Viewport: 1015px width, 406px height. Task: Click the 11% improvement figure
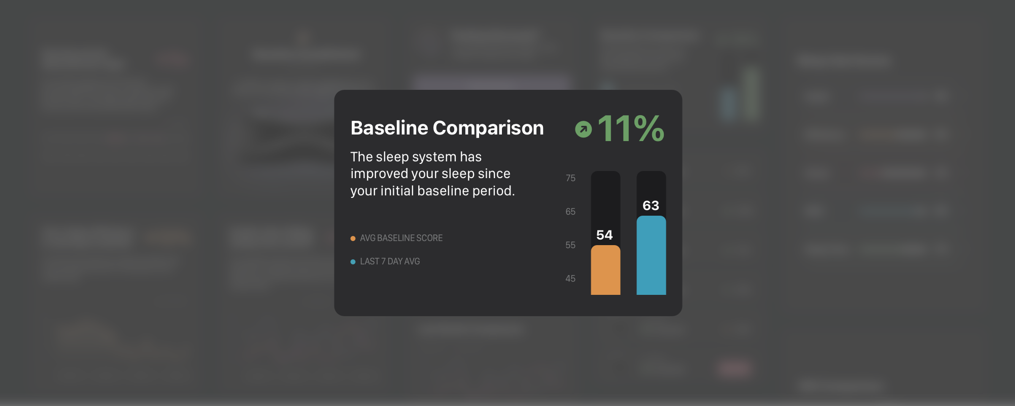click(x=631, y=129)
